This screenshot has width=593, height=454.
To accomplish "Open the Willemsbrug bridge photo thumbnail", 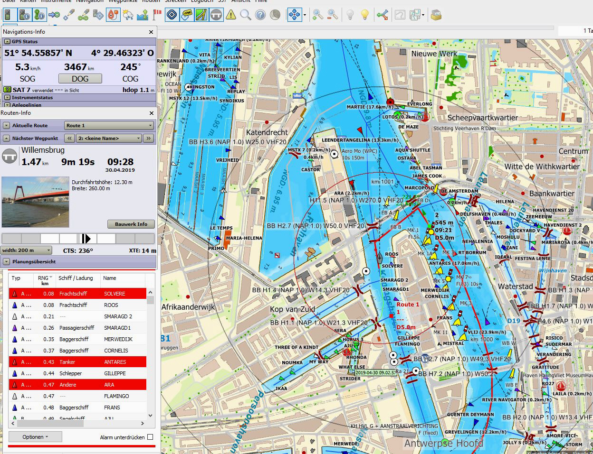I will click(35, 202).
